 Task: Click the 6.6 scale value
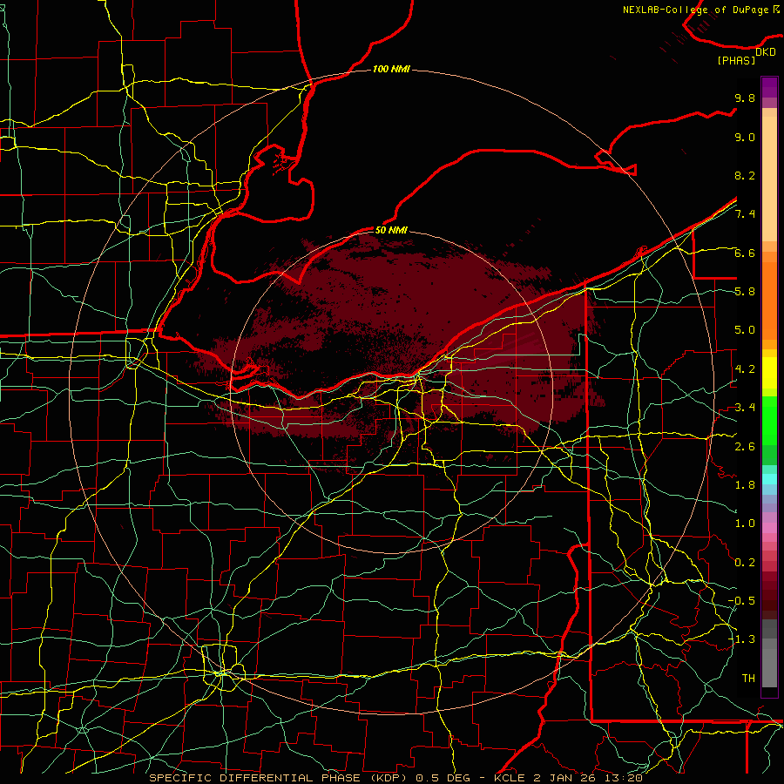coord(745,253)
